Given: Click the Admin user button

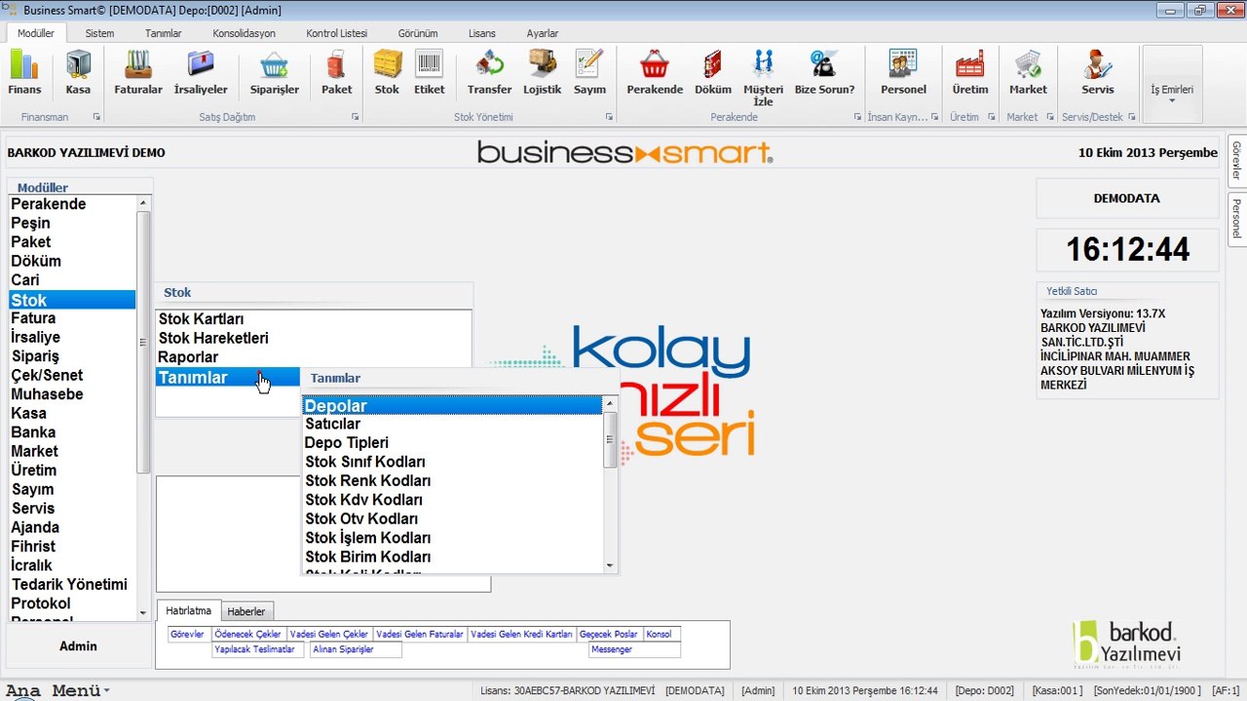Looking at the screenshot, I should 78,646.
